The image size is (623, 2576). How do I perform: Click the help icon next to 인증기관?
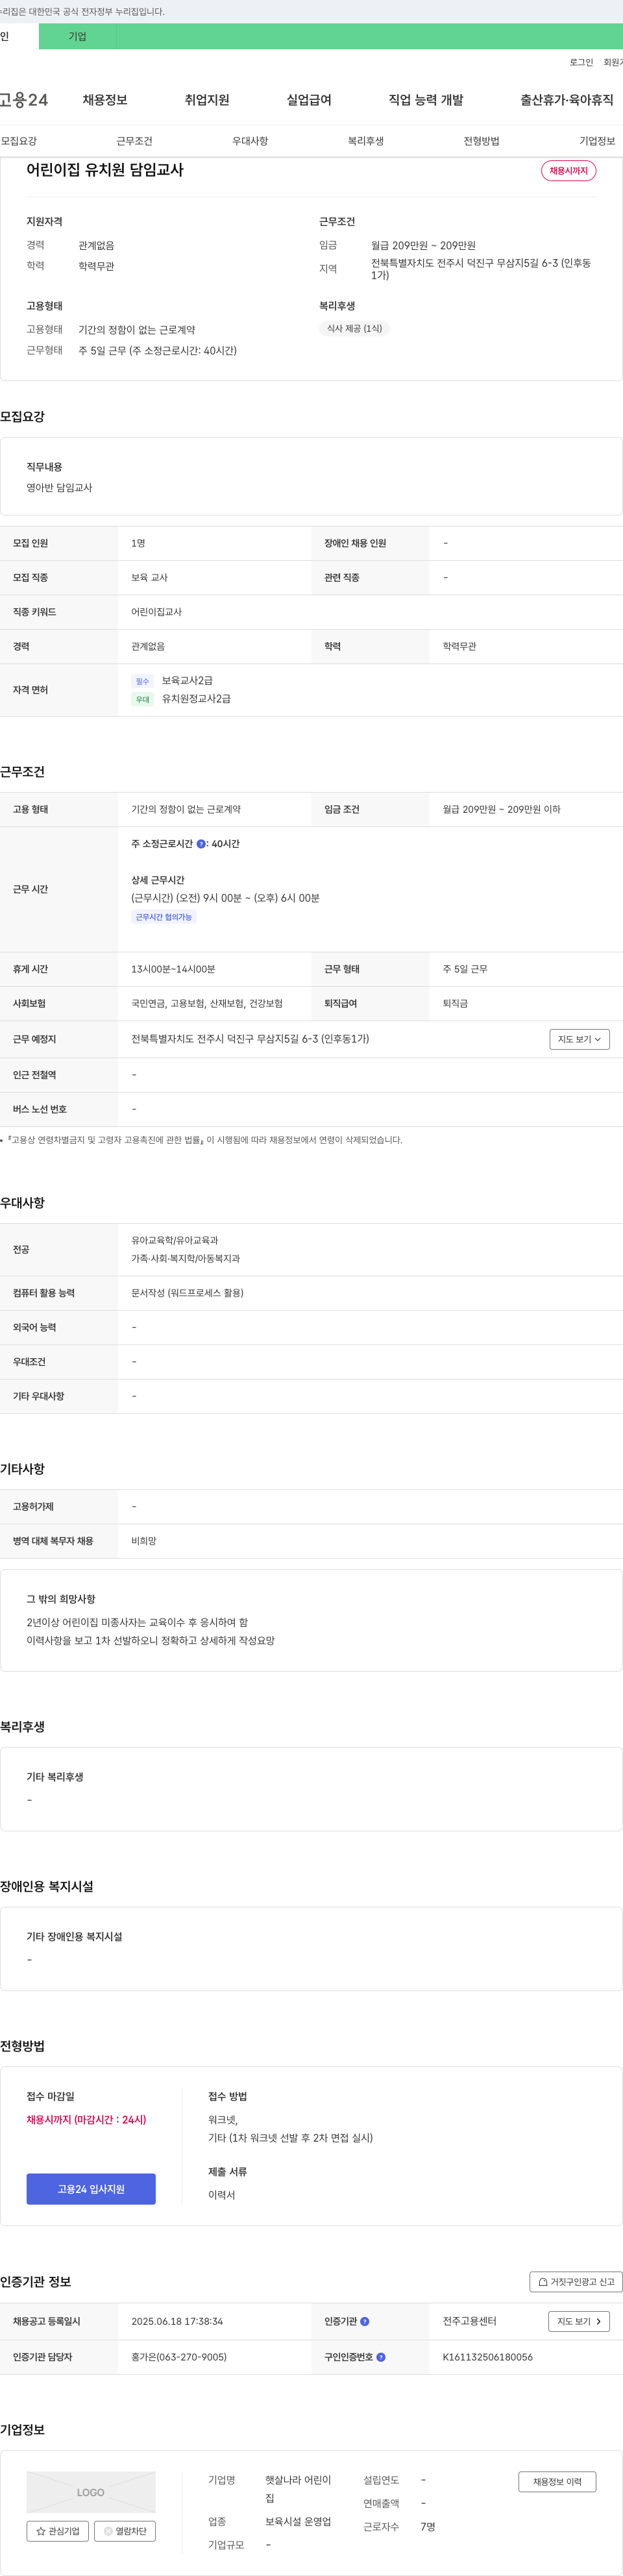tap(364, 2321)
